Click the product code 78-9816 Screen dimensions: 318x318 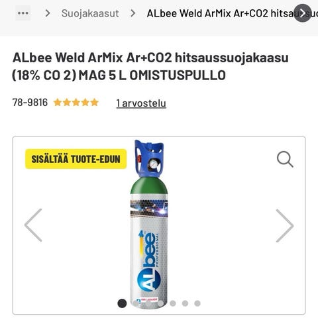point(30,103)
